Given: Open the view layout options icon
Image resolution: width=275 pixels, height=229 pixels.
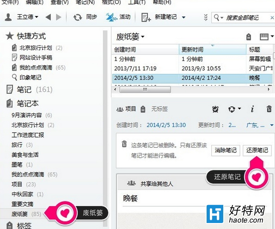Looking at the screenshot, I should [266, 36].
